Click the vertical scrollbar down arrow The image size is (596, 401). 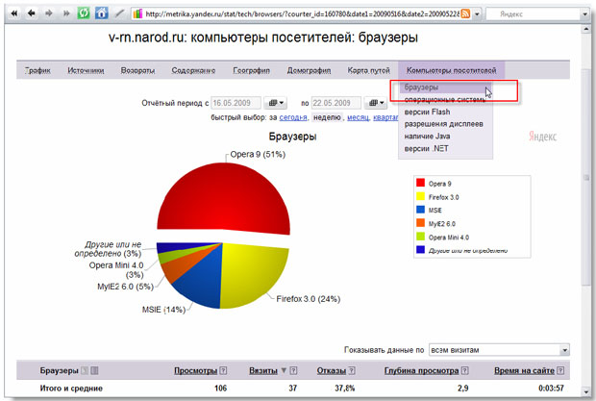(x=585, y=391)
